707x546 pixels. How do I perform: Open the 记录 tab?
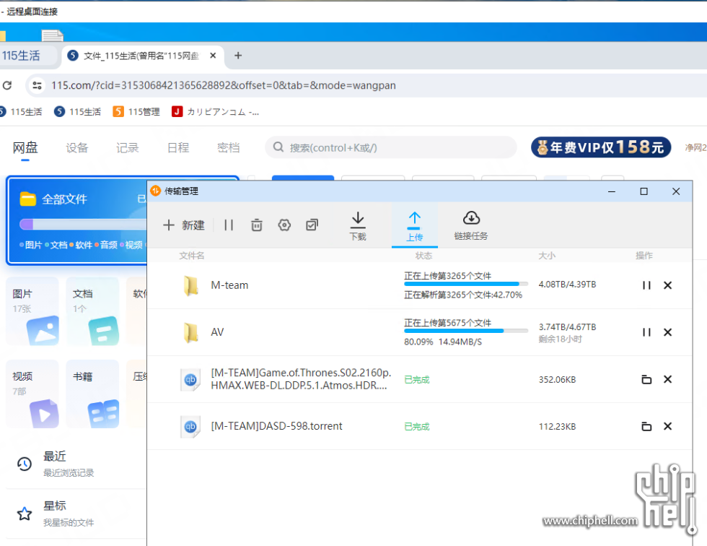[128, 147]
